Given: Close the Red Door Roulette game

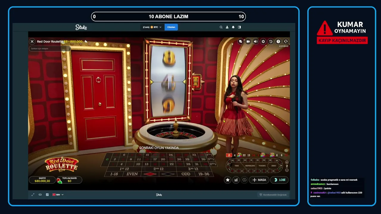Looking at the screenshot, I should (32, 42).
